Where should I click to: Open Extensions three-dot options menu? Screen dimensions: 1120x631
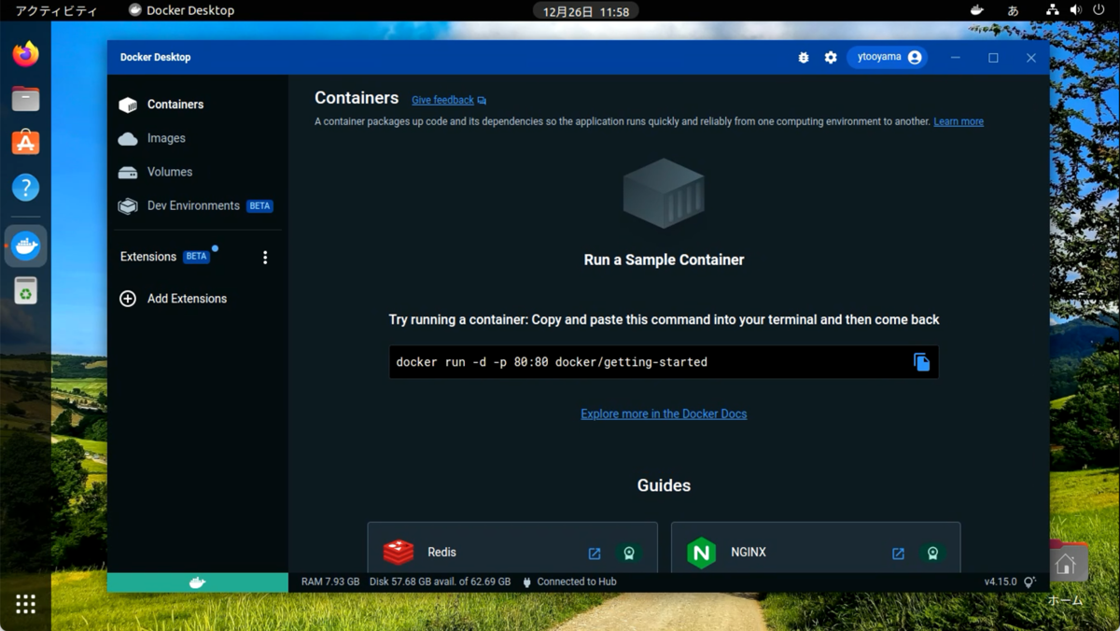point(265,258)
